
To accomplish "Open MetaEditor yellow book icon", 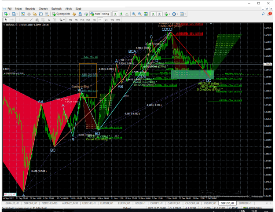I will (74, 14).
